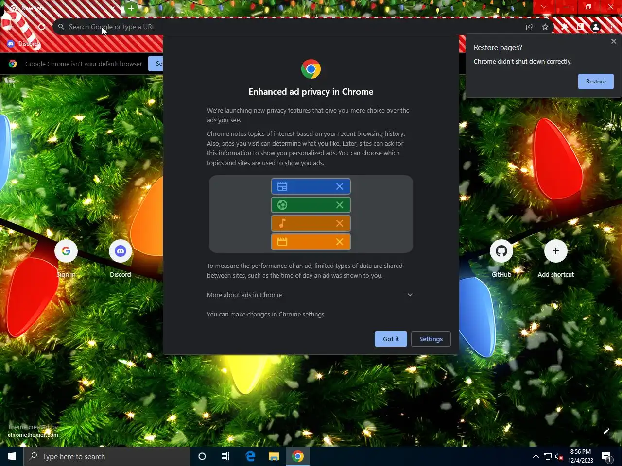Click the Restore button

click(596, 82)
